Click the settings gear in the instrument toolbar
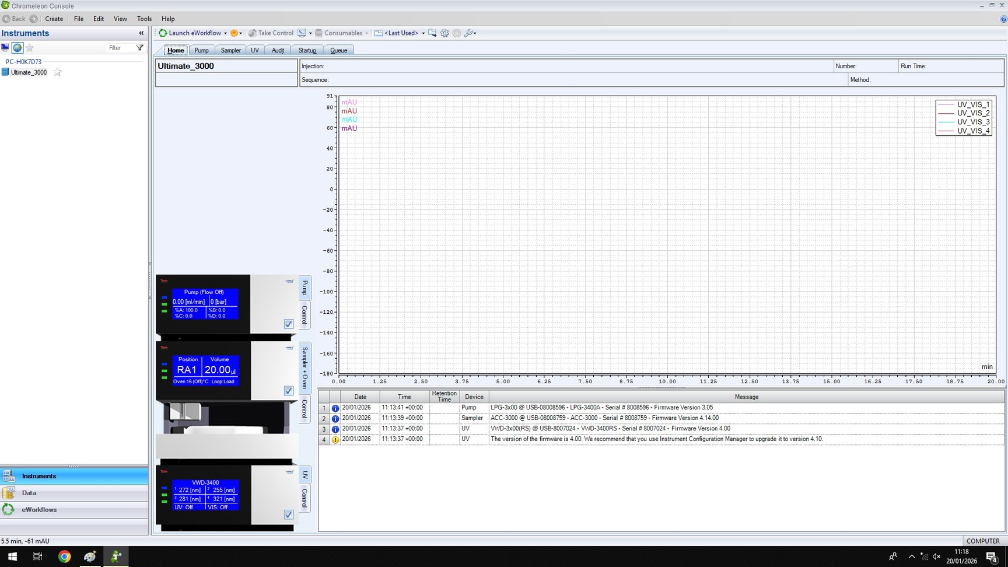Viewport: 1008px width, 567px height. (444, 33)
